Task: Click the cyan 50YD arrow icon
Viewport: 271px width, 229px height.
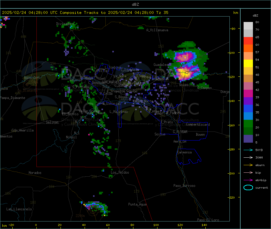Action: pyautogui.click(x=248, y=150)
